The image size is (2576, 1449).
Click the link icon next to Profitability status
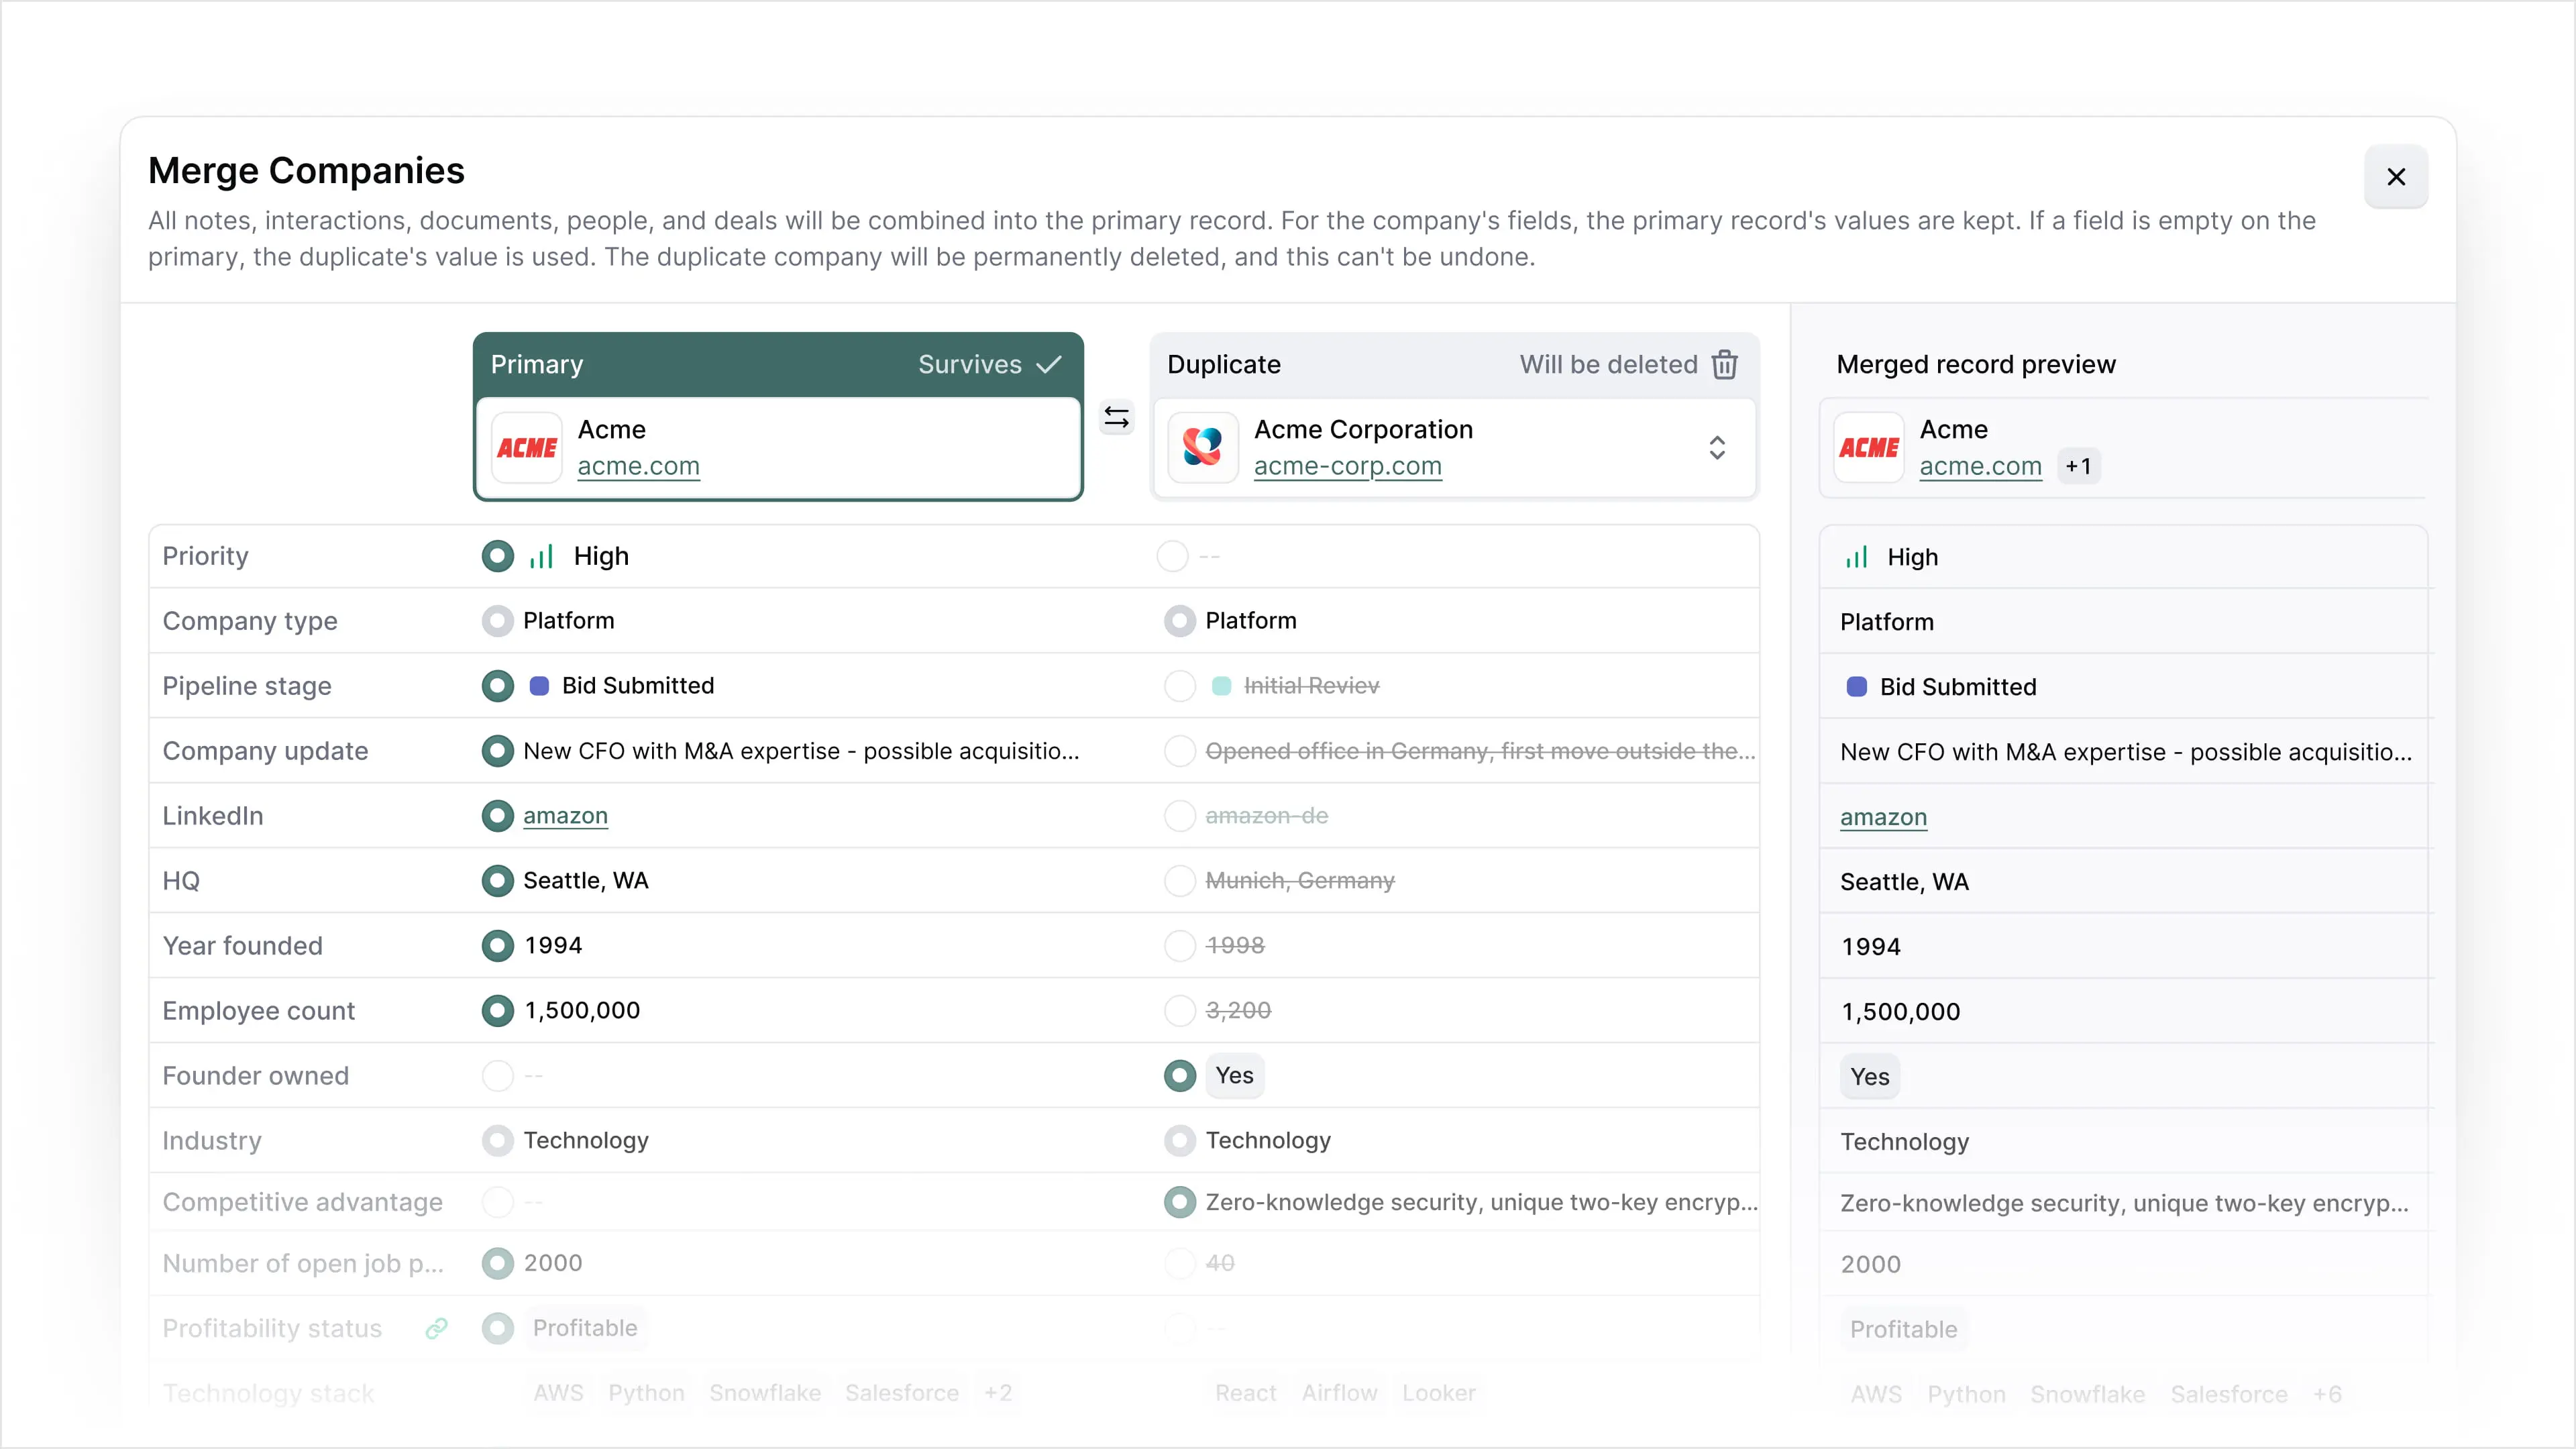click(436, 1328)
